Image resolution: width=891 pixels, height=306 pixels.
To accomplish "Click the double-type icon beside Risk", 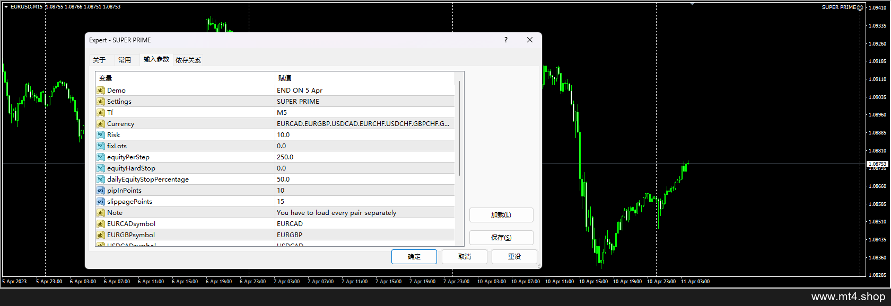I will (100, 135).
